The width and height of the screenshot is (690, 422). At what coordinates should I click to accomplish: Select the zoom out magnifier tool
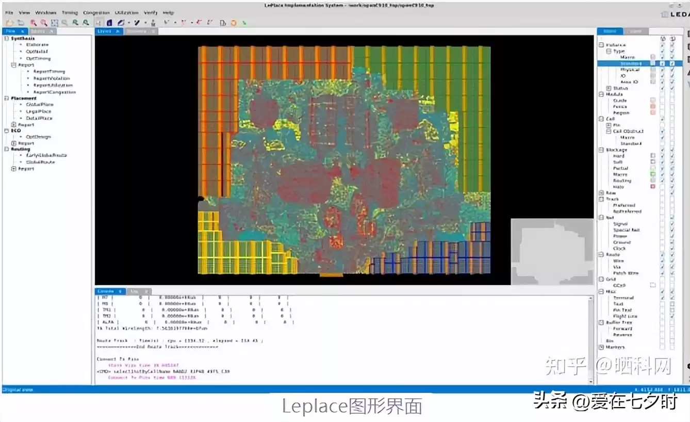point(43,23)
